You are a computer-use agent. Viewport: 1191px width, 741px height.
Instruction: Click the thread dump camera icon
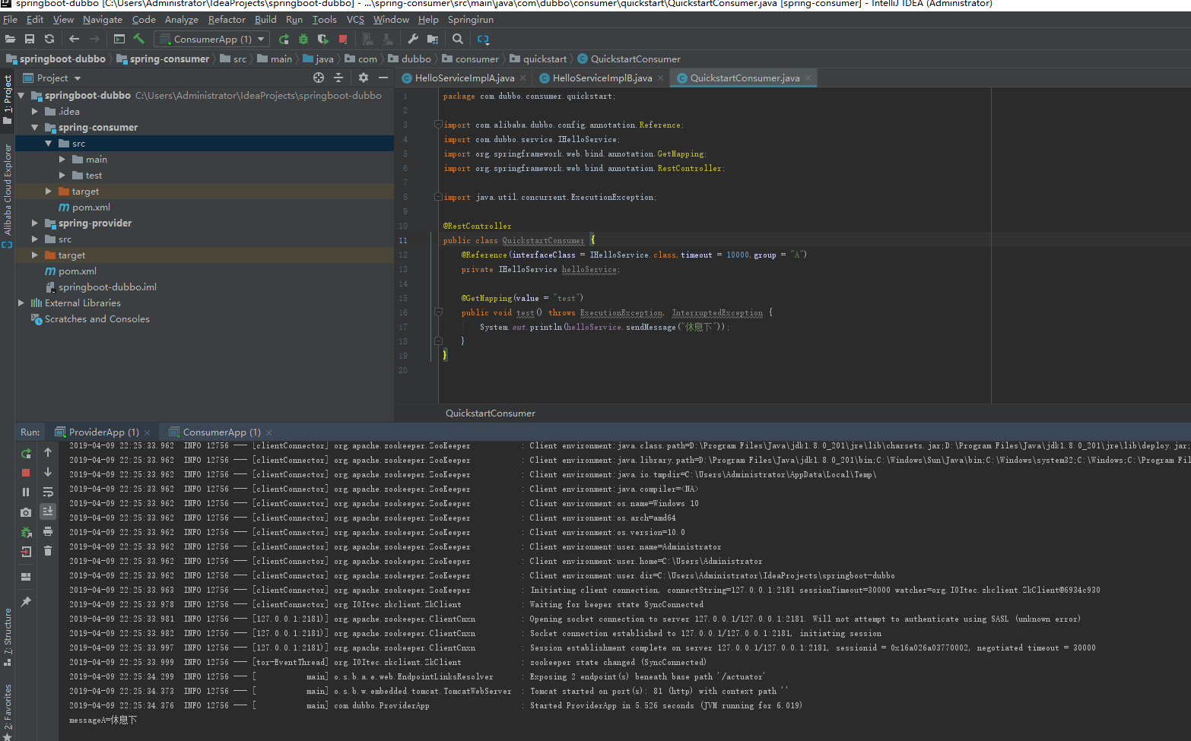pos(26,512)
